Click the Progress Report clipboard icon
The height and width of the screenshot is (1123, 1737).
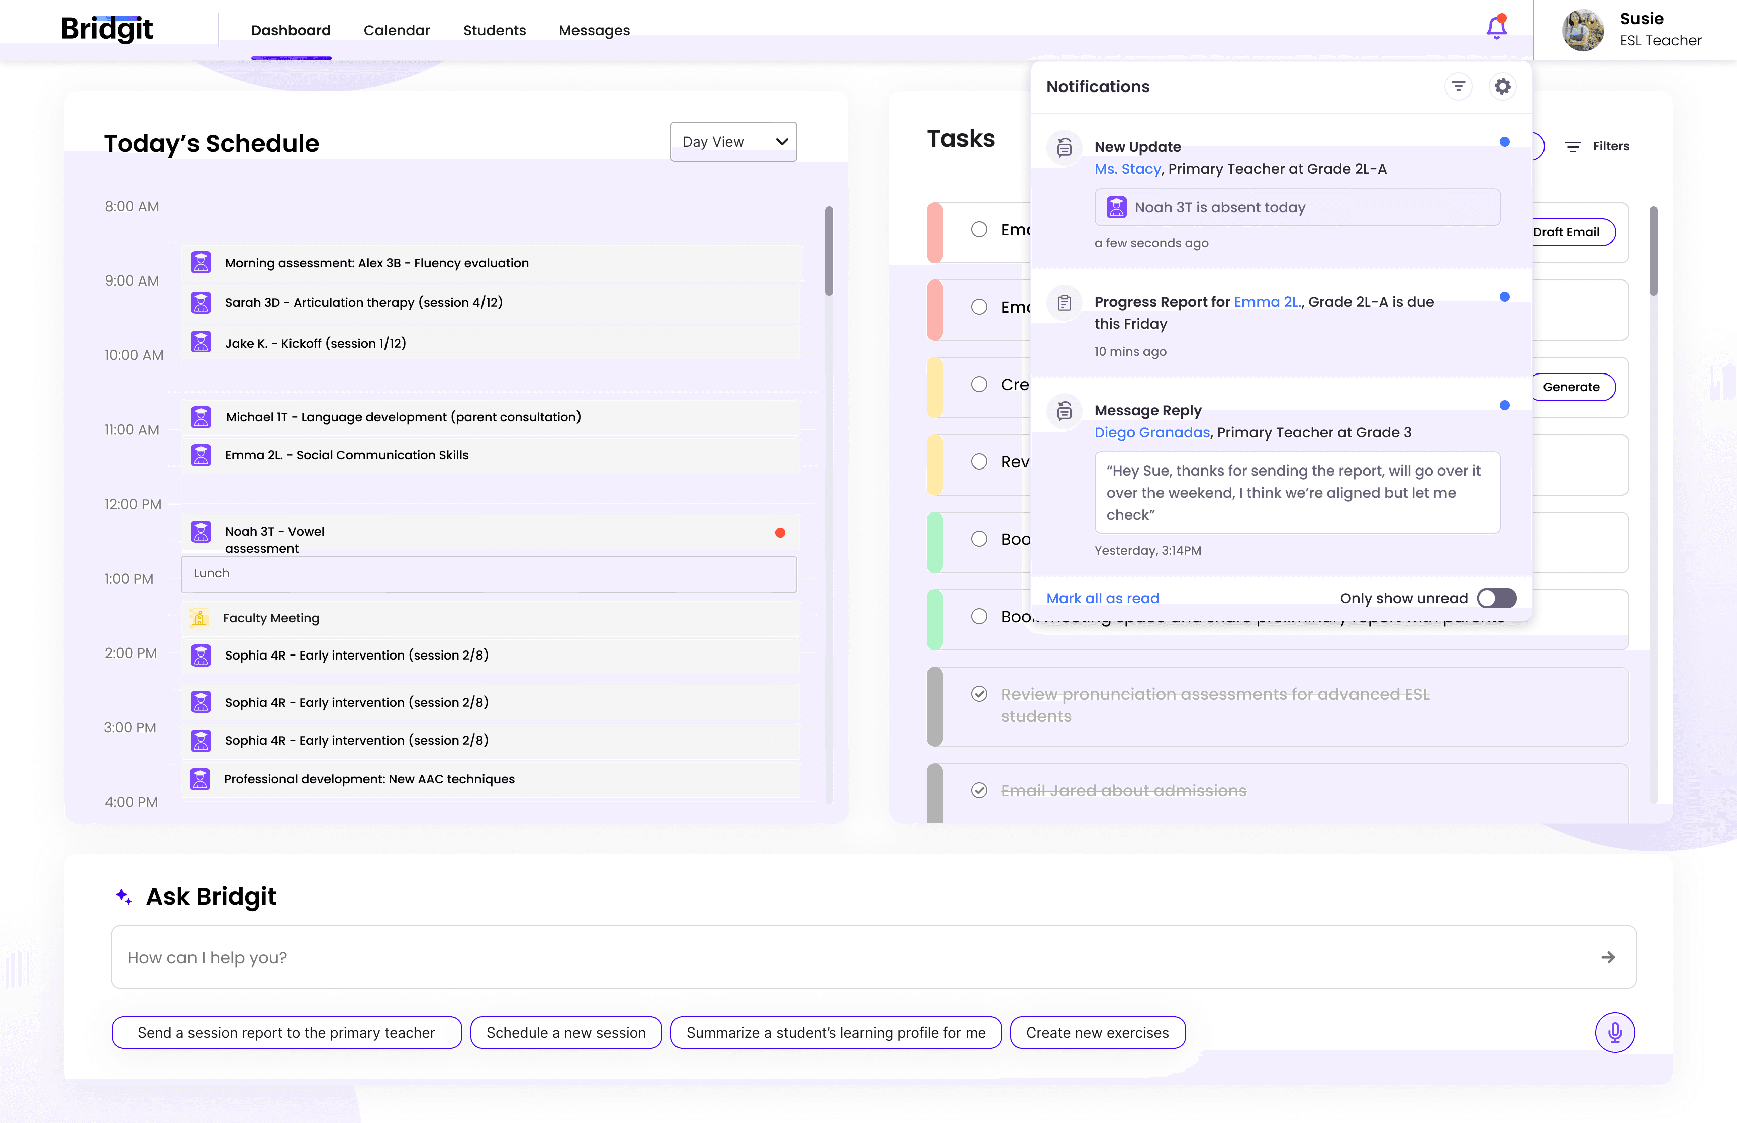1064,303
